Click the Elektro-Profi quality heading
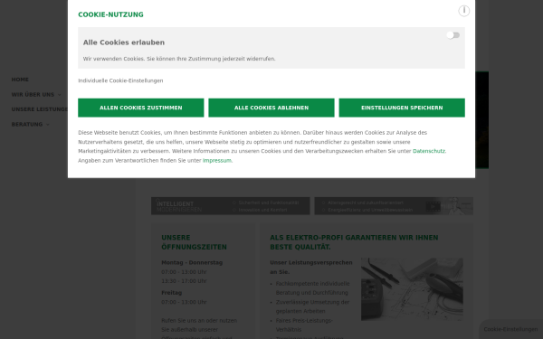The height and width of the screenshot is (339, 543). click(354, 242)
